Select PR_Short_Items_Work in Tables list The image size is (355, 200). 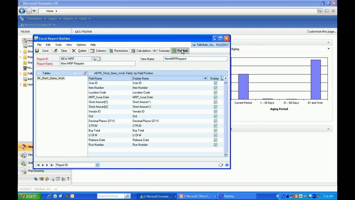(x=51, y=78)
